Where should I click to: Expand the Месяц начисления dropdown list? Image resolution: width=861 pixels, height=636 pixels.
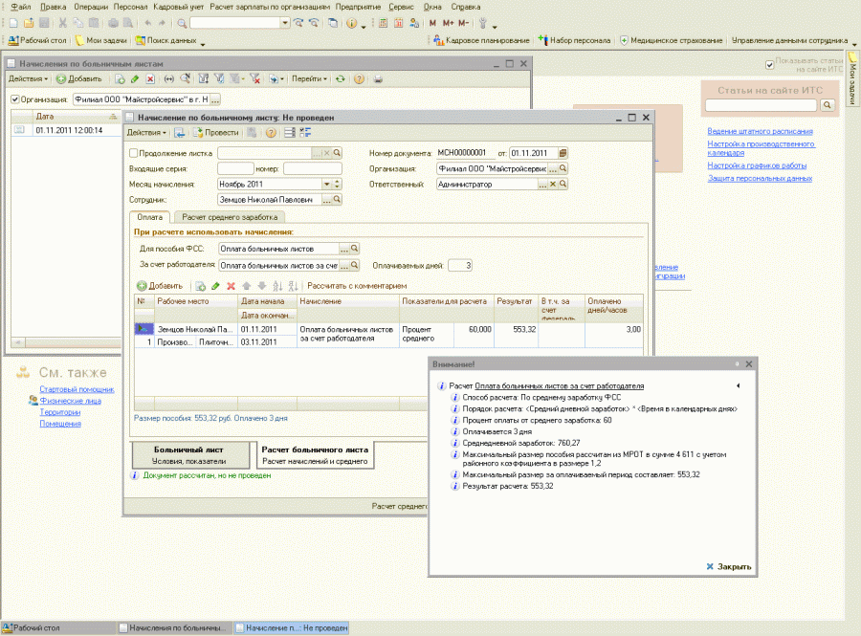click(326, 184)
